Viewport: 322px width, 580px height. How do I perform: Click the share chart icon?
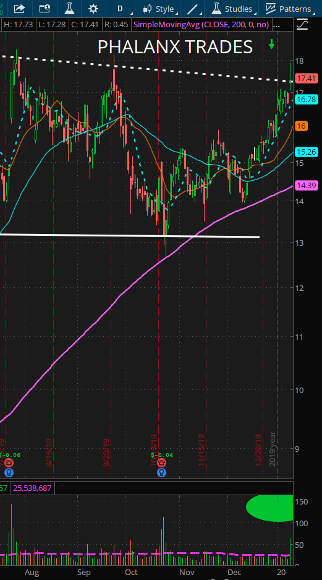coord(20,9)
